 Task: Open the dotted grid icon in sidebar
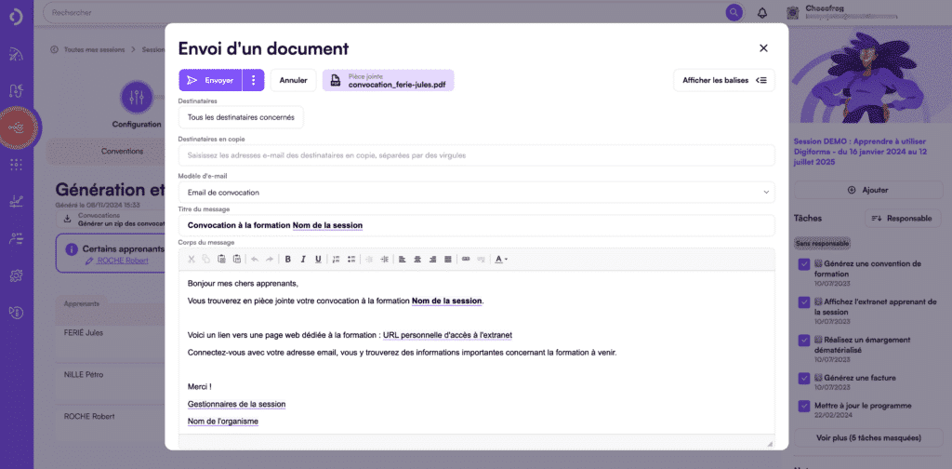coord(17,165)
